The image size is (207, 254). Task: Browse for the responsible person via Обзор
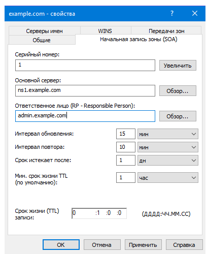tap(178, 116)
